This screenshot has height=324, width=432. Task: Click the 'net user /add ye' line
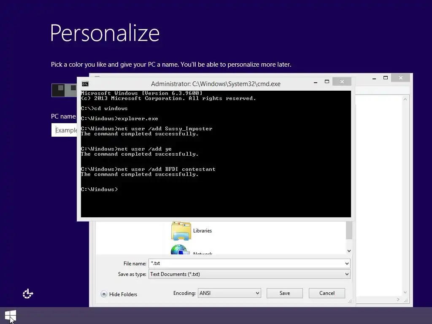[x=126, y=149]
